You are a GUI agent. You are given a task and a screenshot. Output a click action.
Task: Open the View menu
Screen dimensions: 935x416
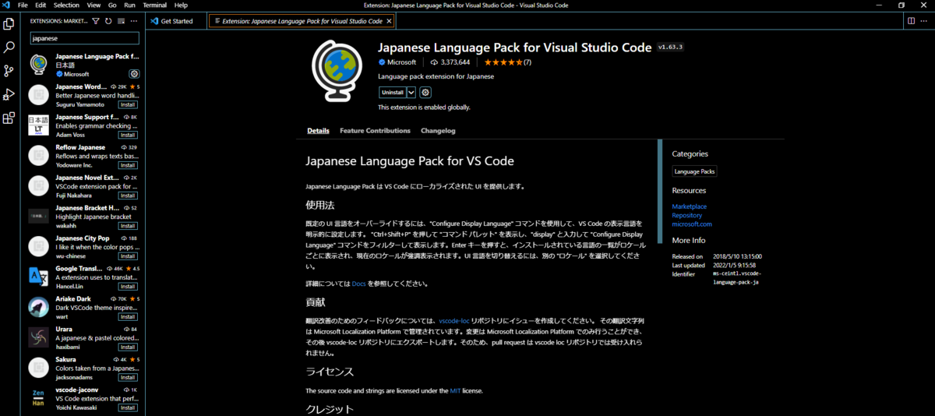pos(93,5)
